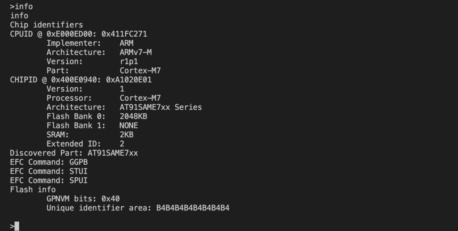458x231 pixels.
Task: Click the ARMv7-M architecture value
Action: [x=136, y=52]
